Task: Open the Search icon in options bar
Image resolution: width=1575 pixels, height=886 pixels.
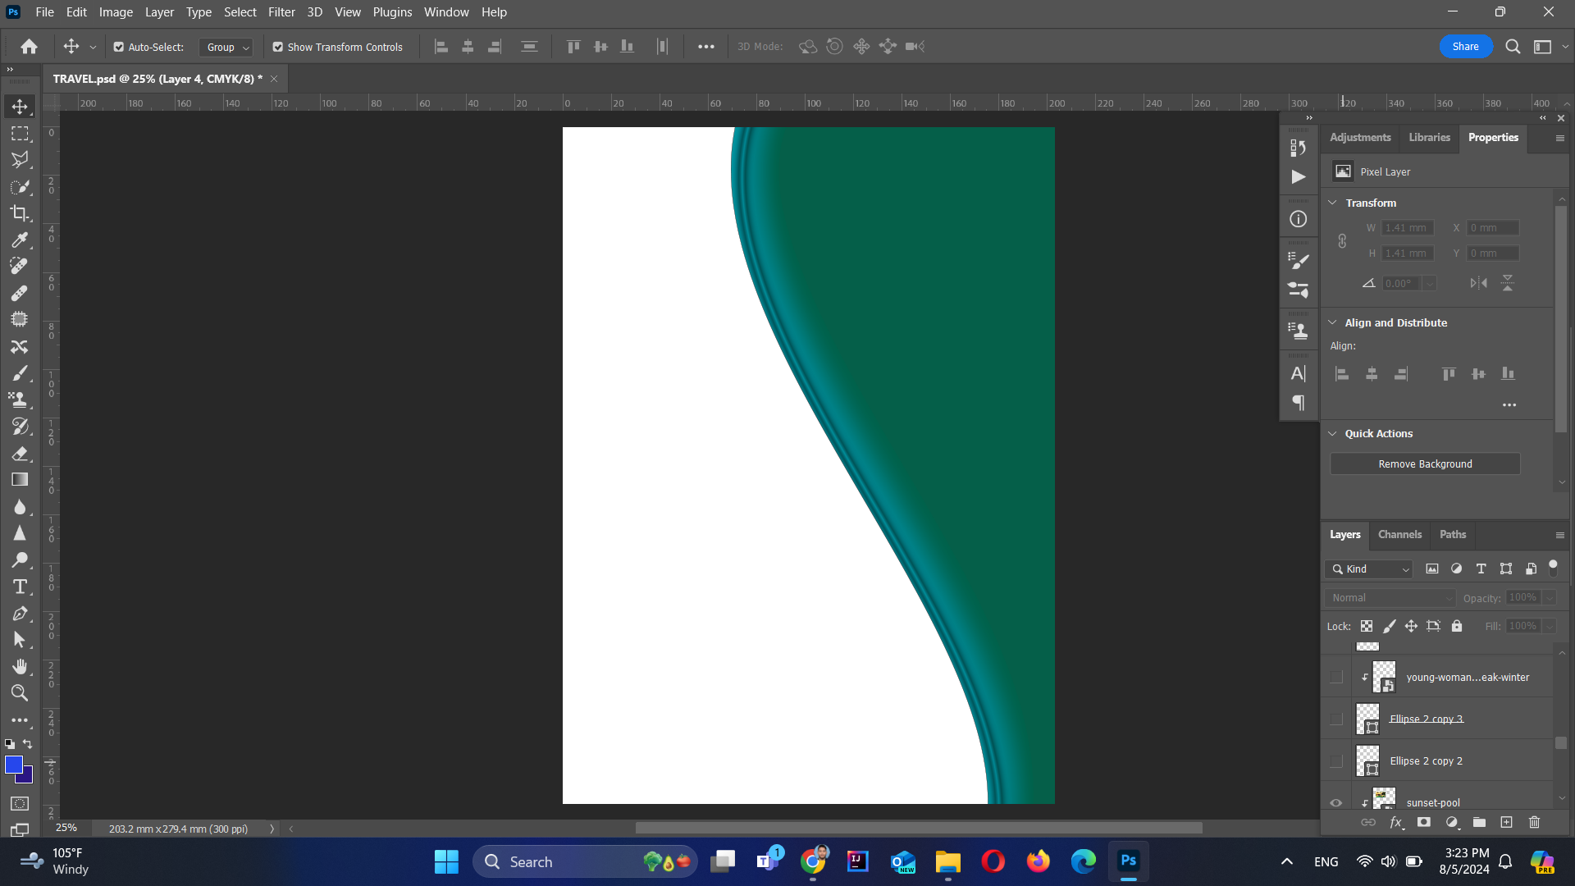Action: (x=1513, y=47)
